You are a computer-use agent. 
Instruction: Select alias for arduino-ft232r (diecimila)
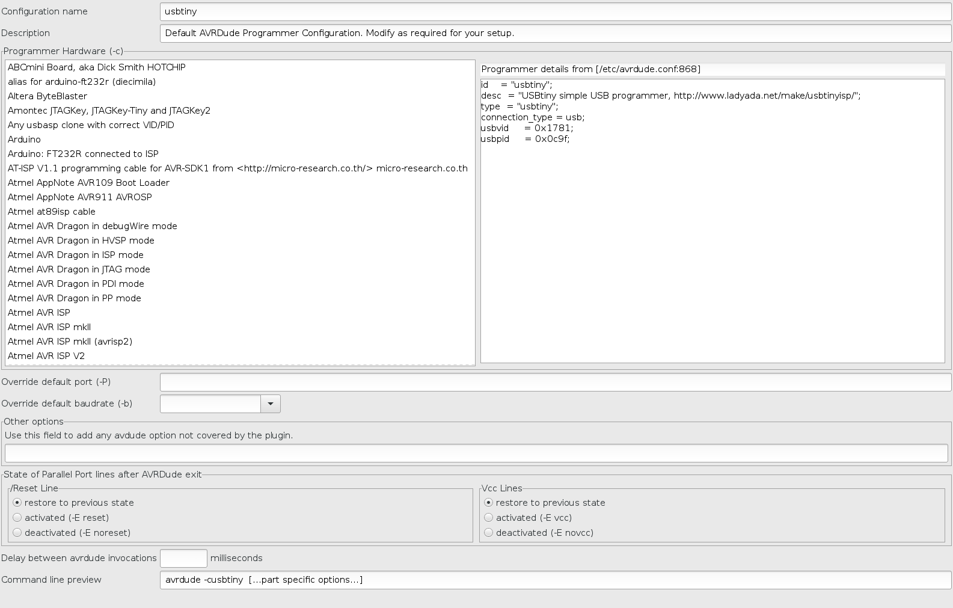click(240, 82)
